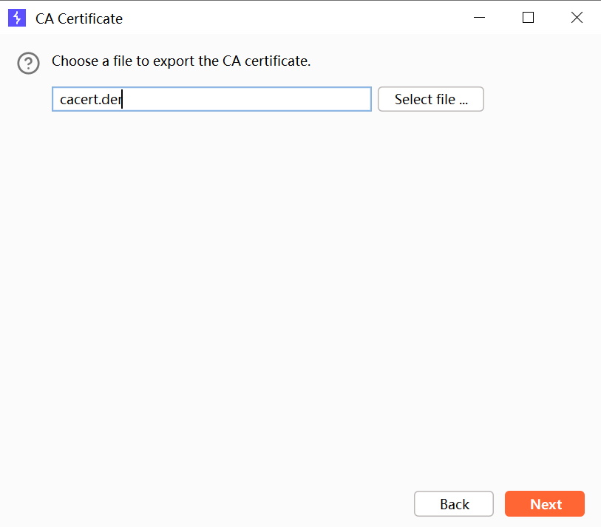Screen dimensions: 601x527
Task: Maximize the CA Certificate dialog
Action: (x=528, y=18)
